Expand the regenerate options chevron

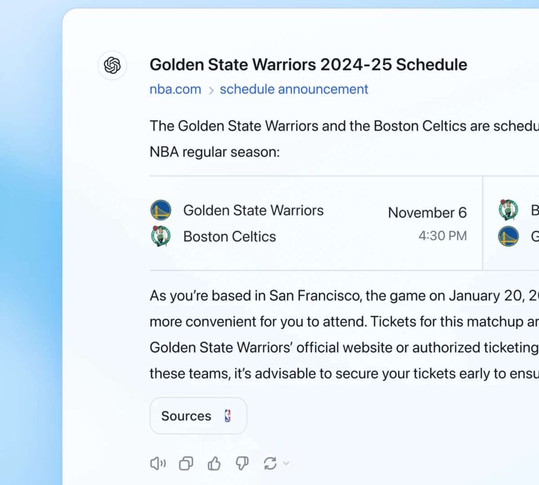[286, 463]
